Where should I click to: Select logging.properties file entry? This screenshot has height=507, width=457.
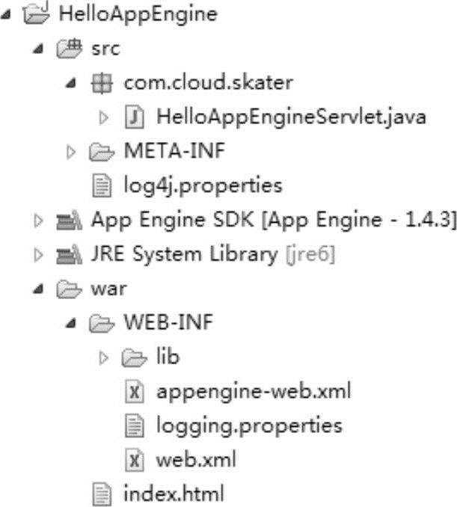point(248,425)
